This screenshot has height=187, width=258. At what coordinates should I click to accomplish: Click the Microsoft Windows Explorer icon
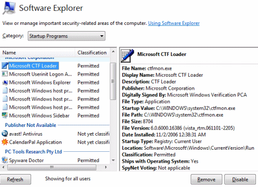pos(5,82)
